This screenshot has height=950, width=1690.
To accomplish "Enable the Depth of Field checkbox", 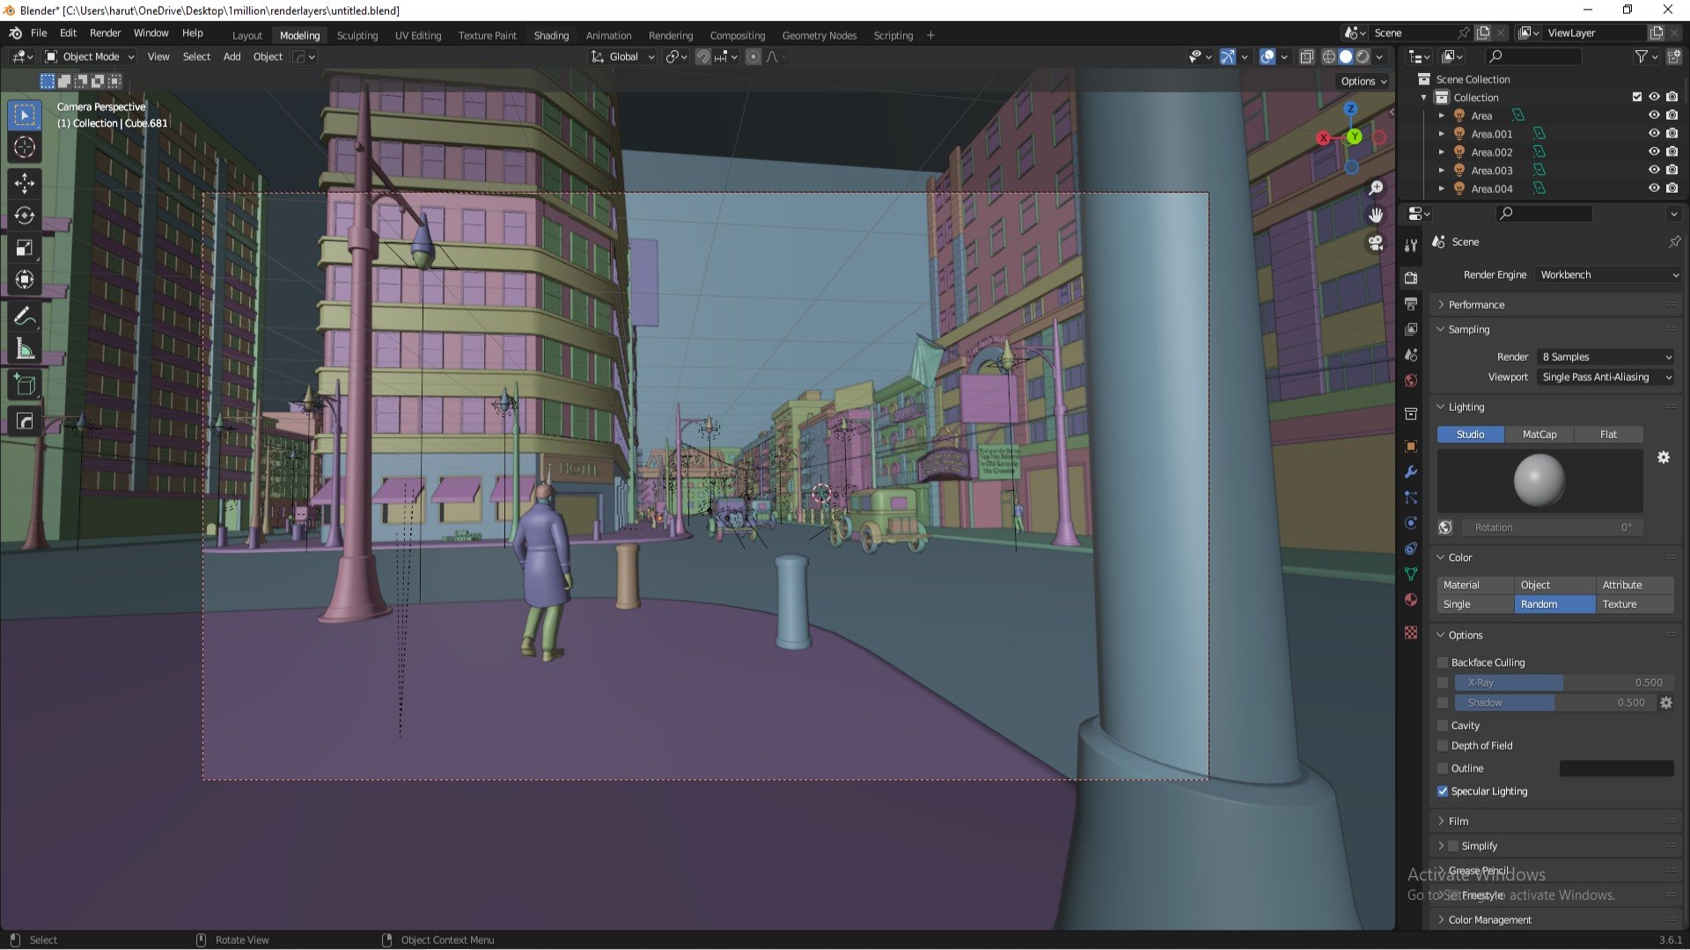I will (x=1443, y=746).
